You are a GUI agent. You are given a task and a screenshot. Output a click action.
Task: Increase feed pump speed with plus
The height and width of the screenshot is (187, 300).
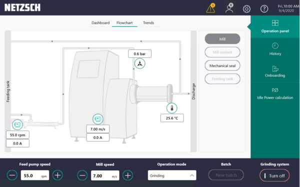click(57, 175)
